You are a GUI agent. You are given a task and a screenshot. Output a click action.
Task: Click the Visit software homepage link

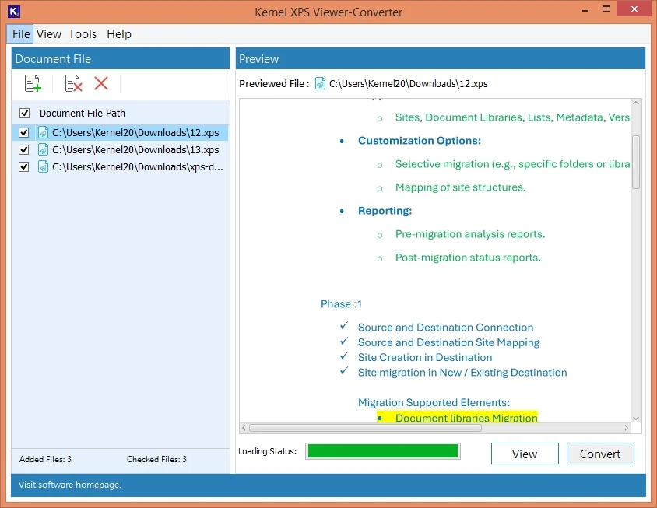click(x=69, y=485)
